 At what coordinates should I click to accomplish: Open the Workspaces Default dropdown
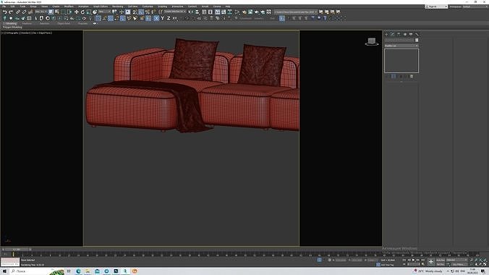coord(475,7)
